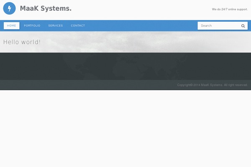This screenshot has width=251, height=167.
Task: Open the Contact menu item
Action: pyautogui.click(x=78, y=25)
